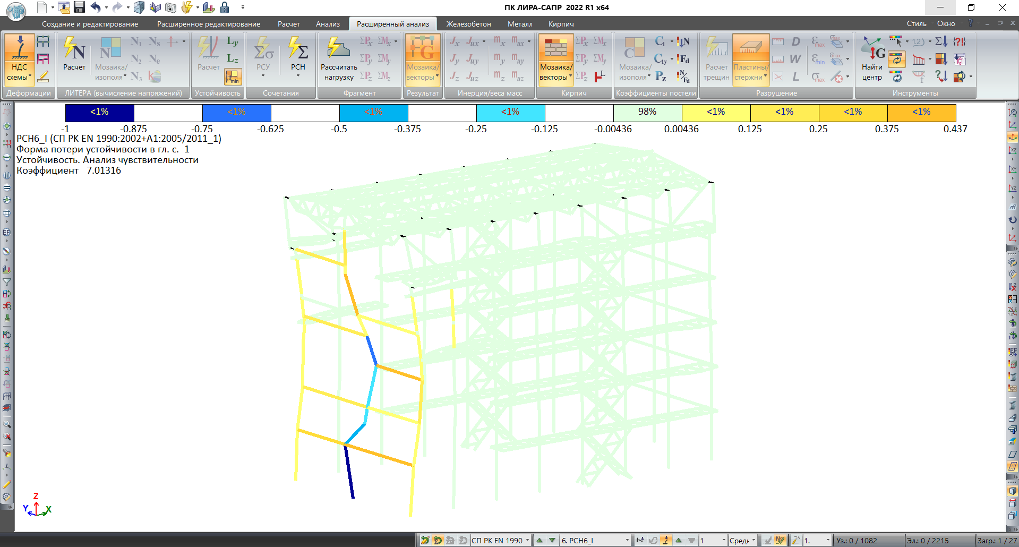
Task: Click the save floppy disk icon
Action: tap(79, 7)
